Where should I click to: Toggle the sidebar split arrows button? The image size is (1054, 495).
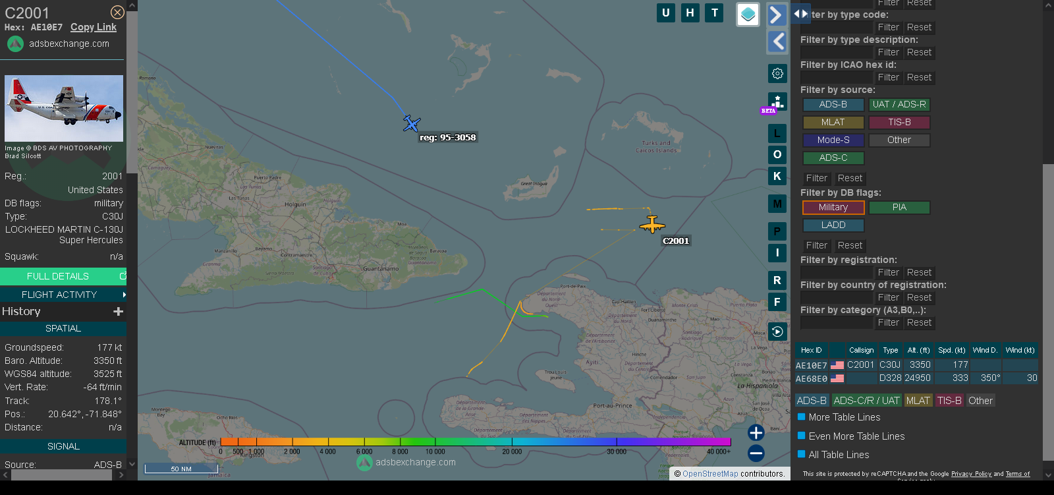[x=800, y=13]
